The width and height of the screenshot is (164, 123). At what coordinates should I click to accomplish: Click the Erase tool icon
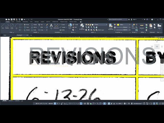[x=47, y=25]
